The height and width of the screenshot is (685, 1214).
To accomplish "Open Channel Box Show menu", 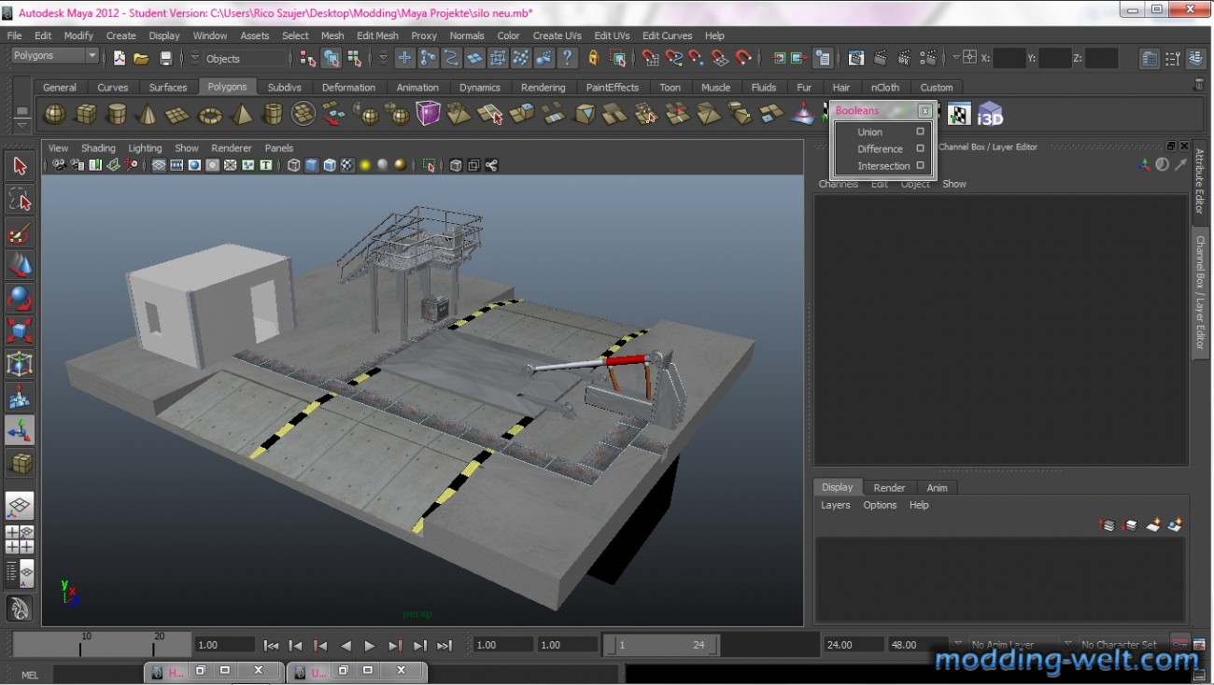I will coord(954,184).
